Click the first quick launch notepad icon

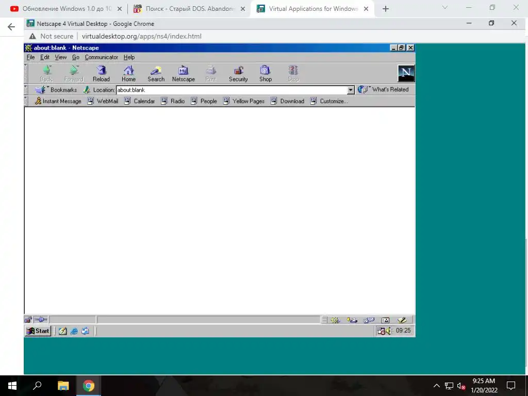tap(62, 331)
